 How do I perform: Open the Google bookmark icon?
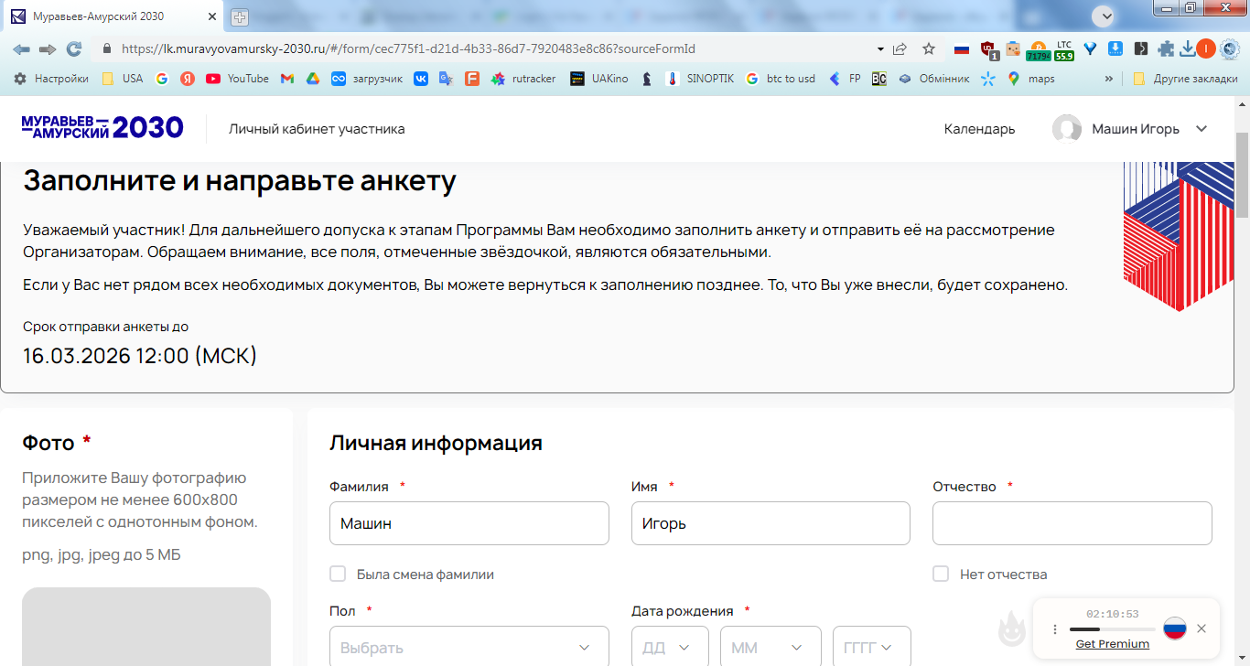[162, 79]
